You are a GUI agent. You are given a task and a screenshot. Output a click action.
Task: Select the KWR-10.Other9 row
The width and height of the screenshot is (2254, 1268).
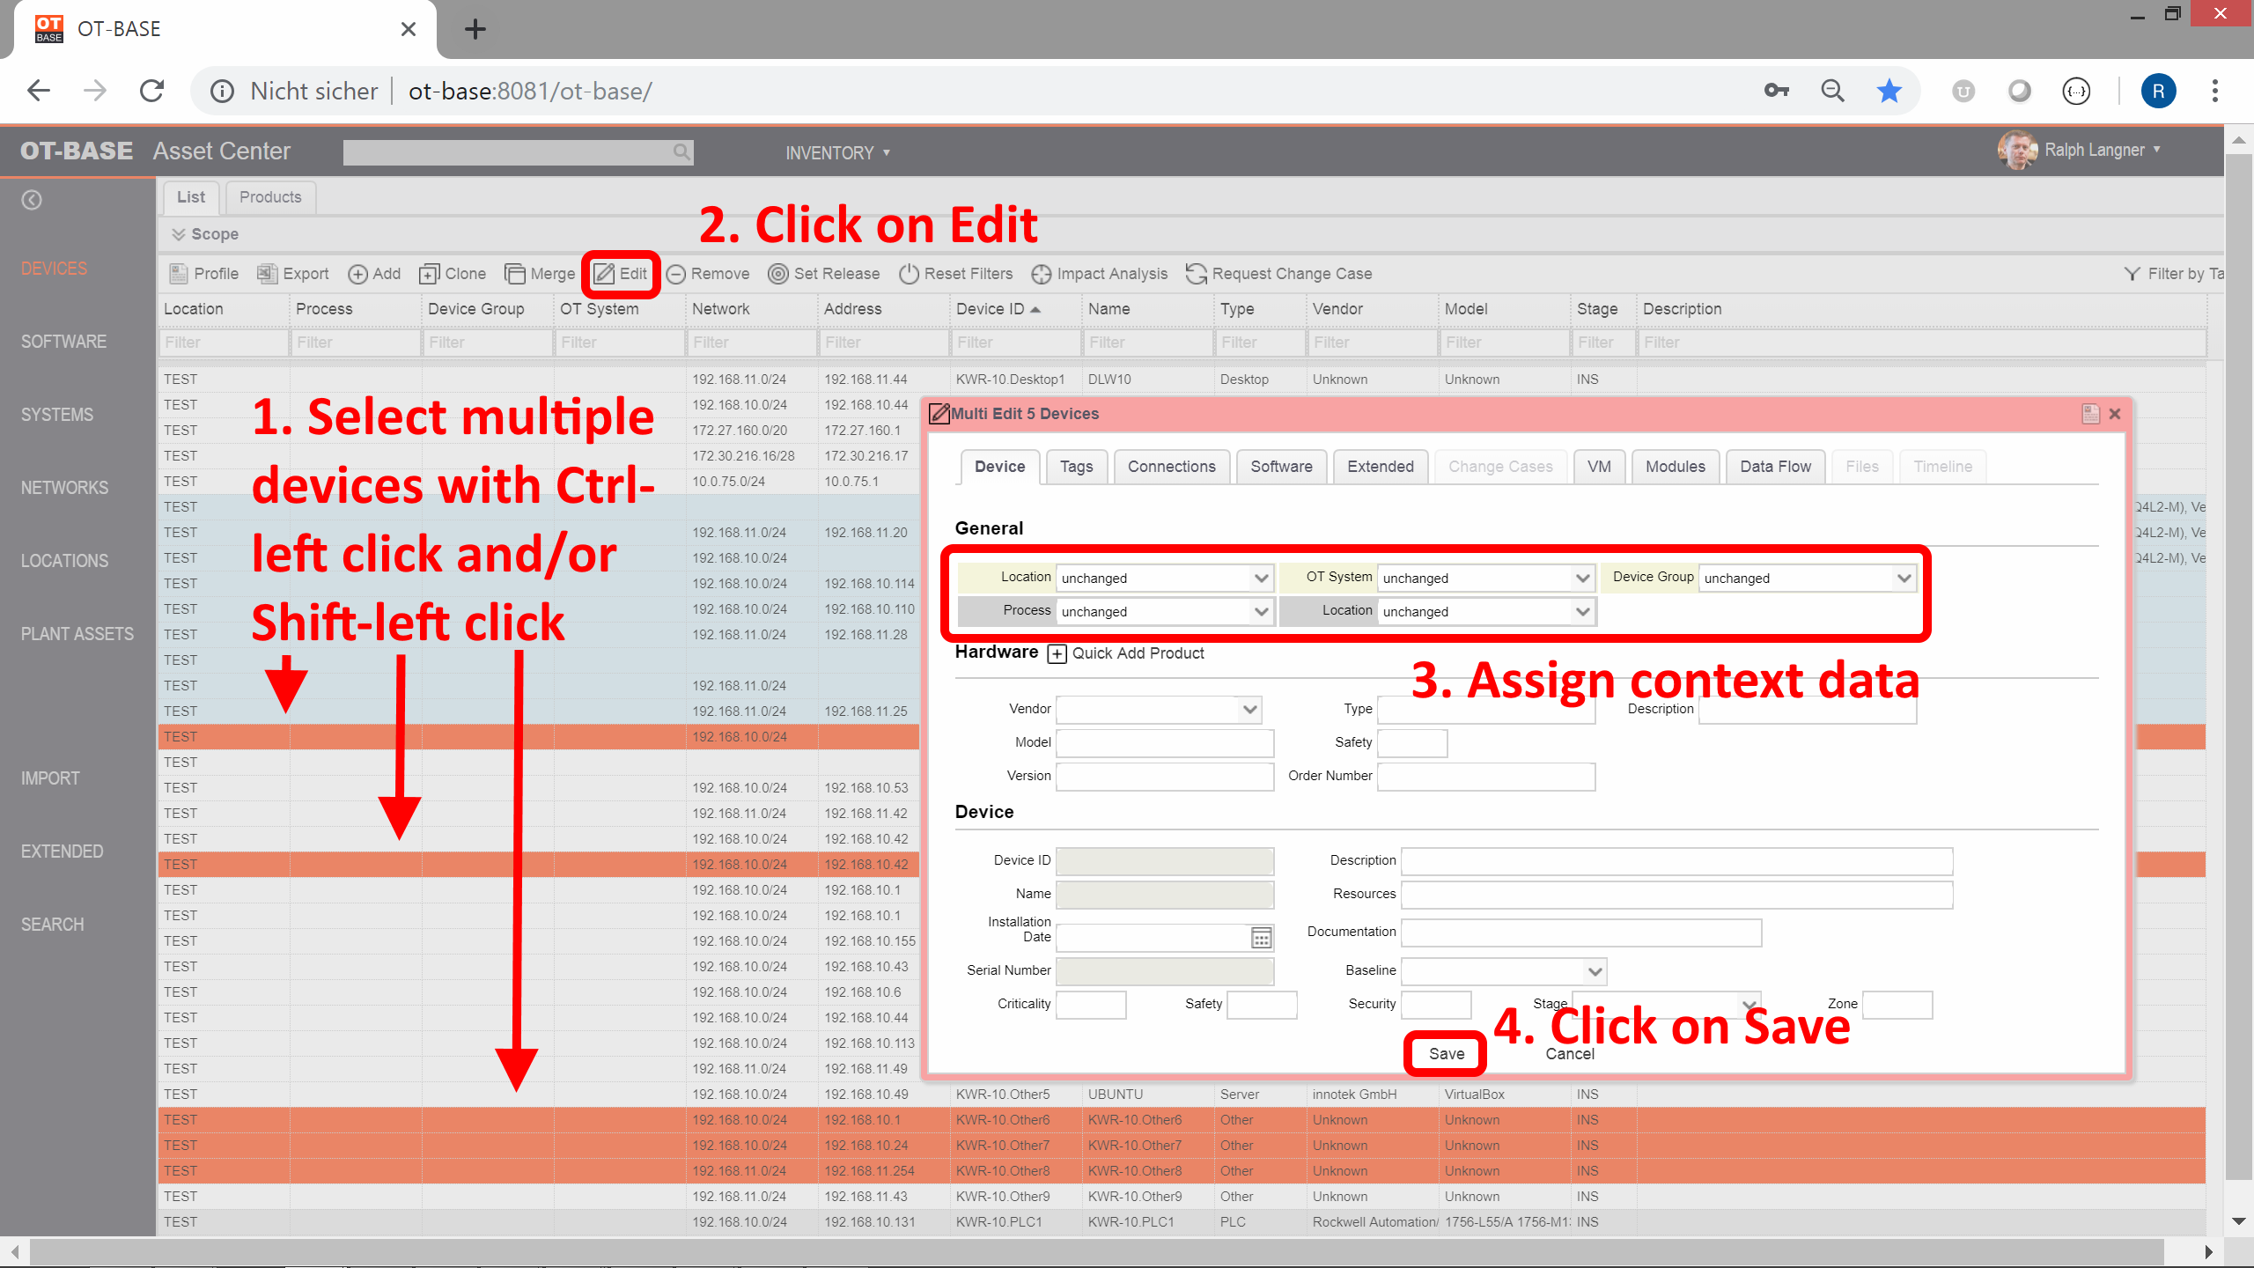[1182, 1197]
